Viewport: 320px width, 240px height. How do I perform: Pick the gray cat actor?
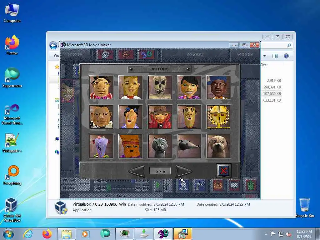(x=160, y=146)
